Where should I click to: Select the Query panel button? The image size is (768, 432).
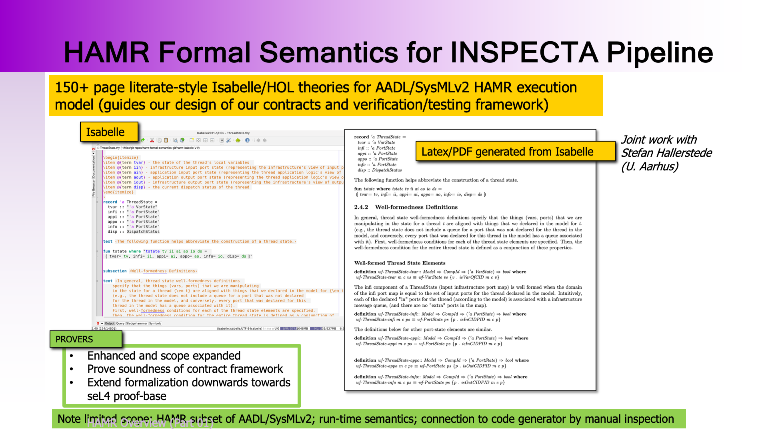click(120, 323)
